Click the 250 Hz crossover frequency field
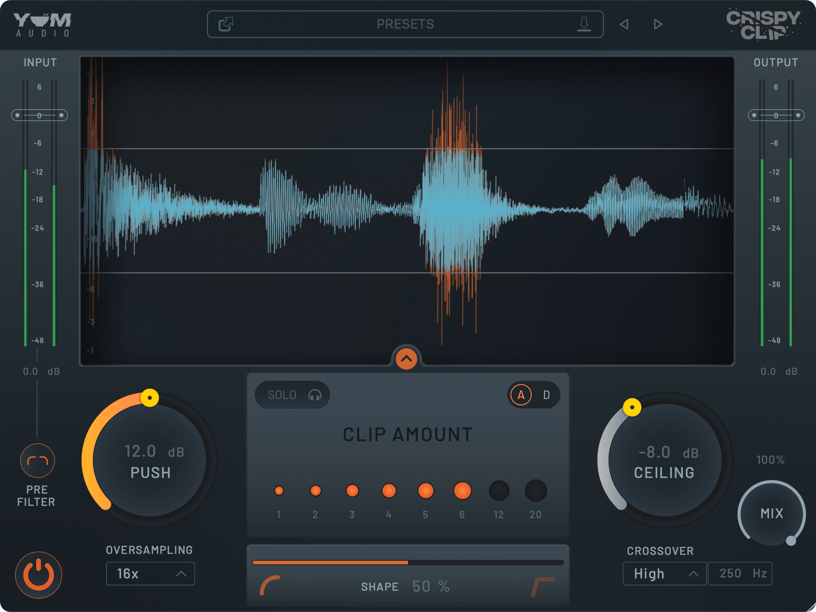The height and width of the screenshot is (612, 816). (x=740, y=573)
